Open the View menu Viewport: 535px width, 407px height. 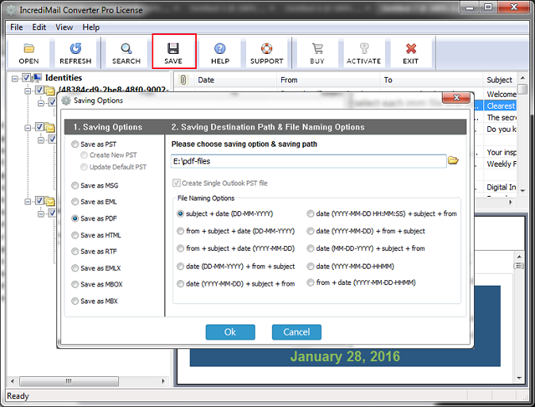pyautogui.click(x=64, y=27)
